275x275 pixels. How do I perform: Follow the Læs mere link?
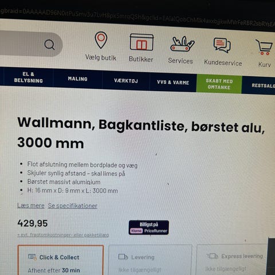click(x=31, y=206)
